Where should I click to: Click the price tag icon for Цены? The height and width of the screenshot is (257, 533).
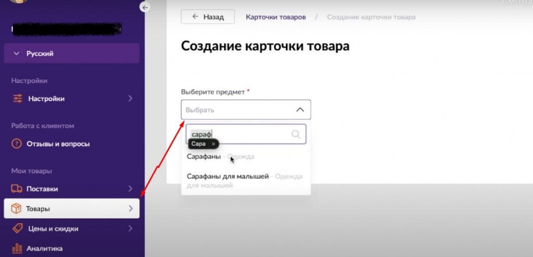[17, 228]
